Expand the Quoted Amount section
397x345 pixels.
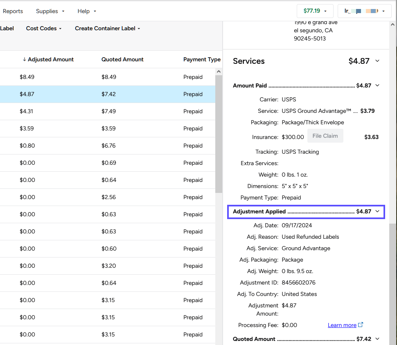click(377, 339)
